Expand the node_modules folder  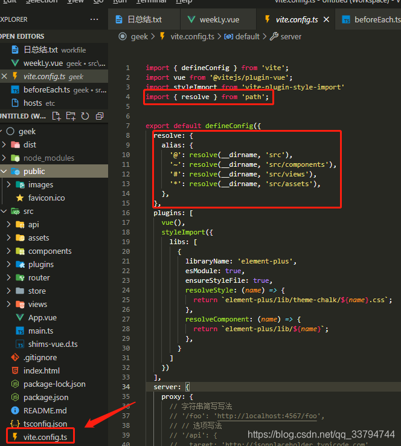54,158
